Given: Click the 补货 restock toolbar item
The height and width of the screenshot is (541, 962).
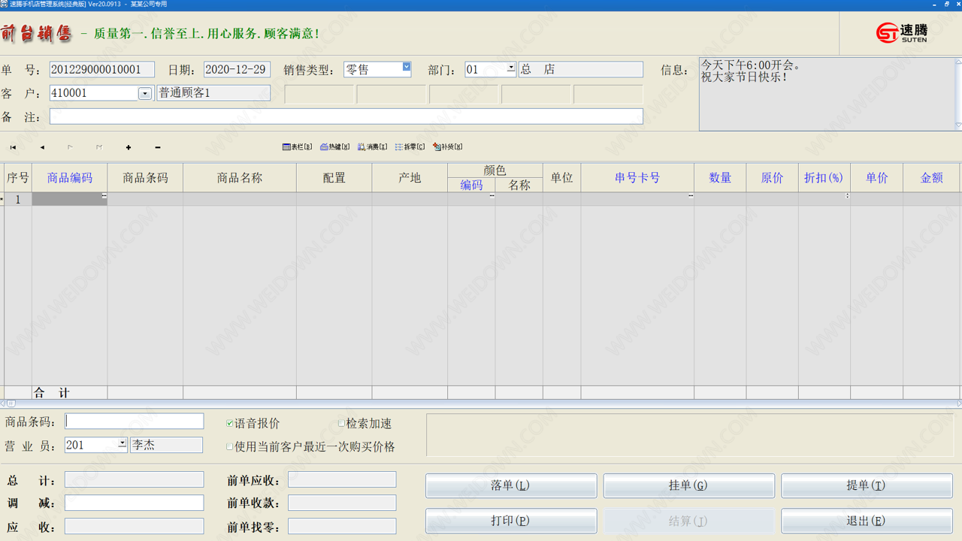Looking at the screenshot, I should coord(447,147).
